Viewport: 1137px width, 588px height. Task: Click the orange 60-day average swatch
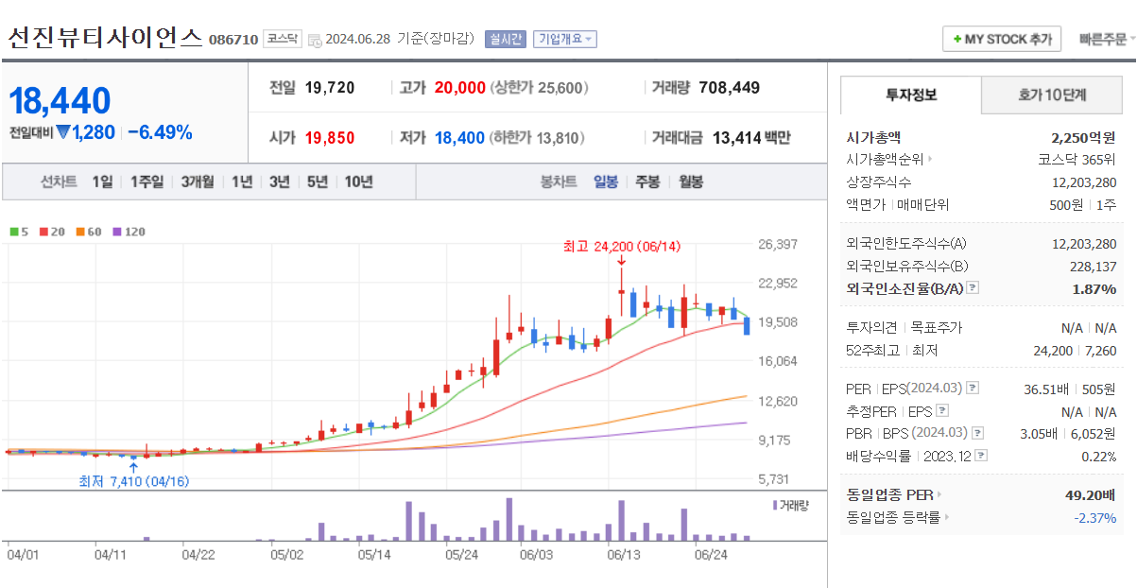[x=81, y=232]
